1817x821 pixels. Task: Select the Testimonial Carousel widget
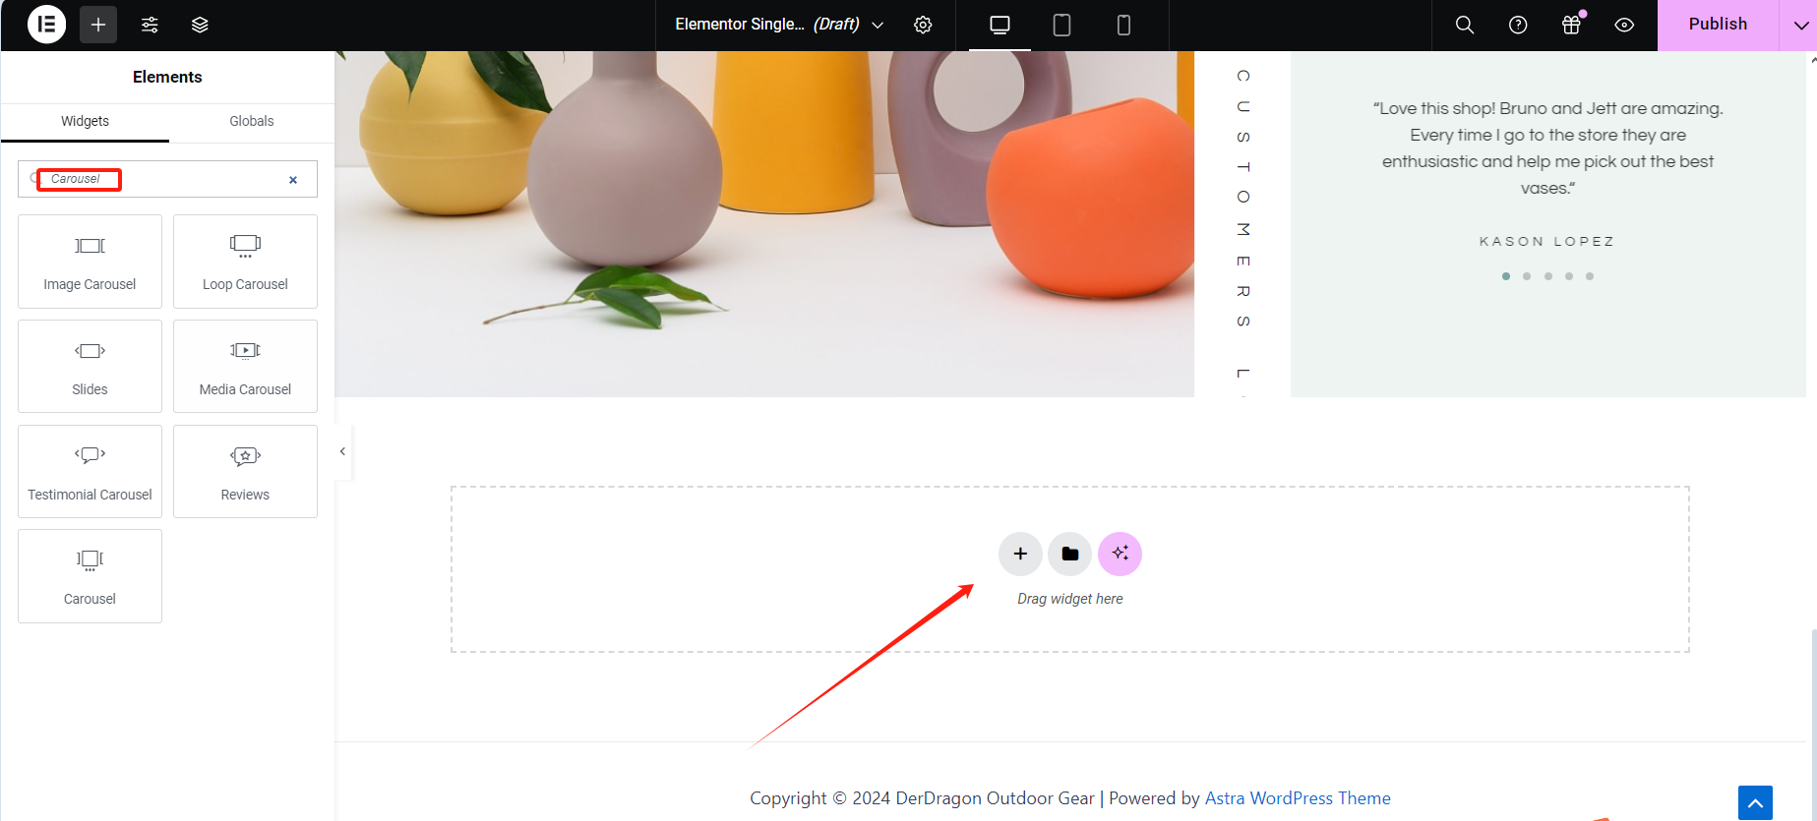coord(90,472)
